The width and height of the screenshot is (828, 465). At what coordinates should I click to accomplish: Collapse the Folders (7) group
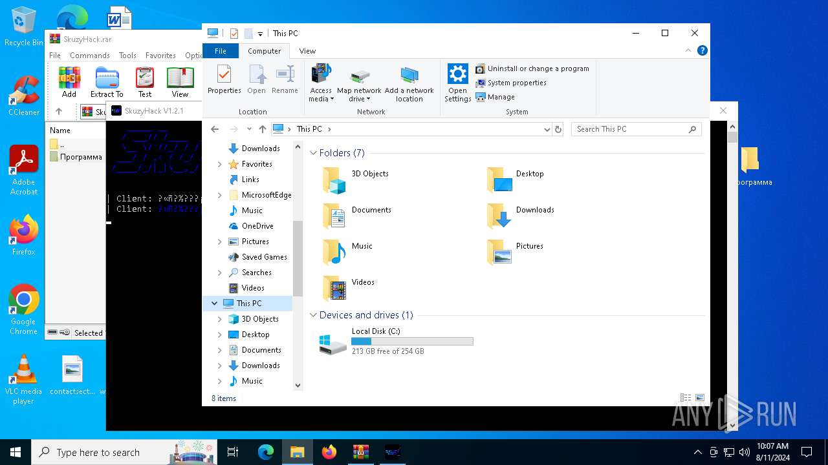313,153
